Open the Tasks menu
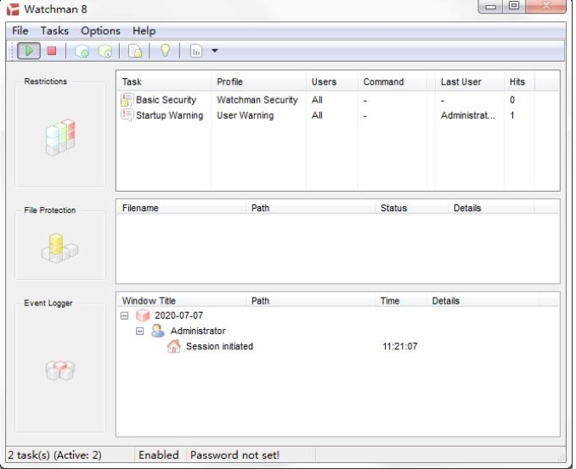Screen dimensions: 576x469 coord(54,31)
